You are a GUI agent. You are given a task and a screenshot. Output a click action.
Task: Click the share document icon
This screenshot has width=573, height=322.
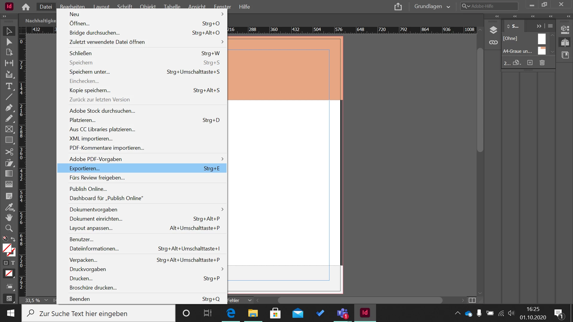(398, 7)
